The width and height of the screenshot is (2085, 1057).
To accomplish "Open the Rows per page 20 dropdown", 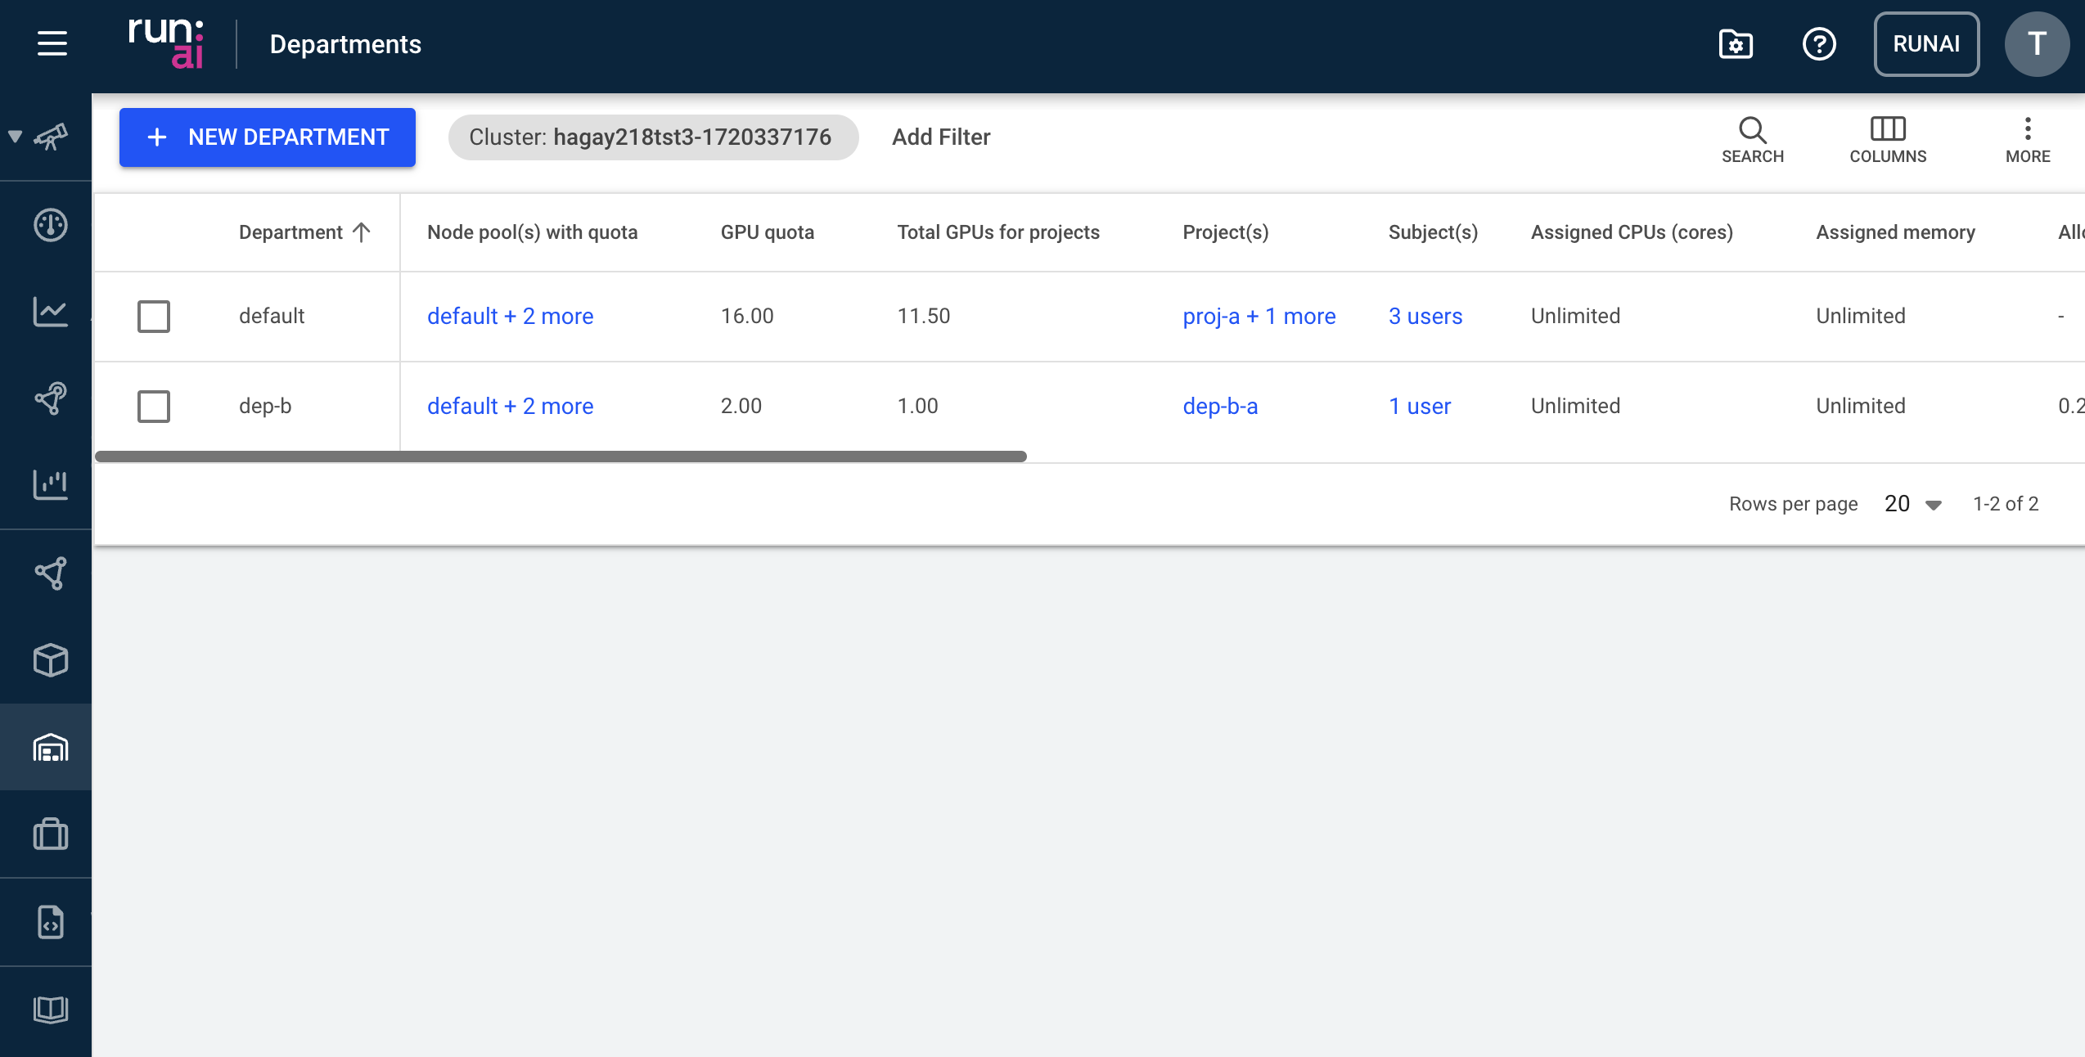I will pos(1913,504).
